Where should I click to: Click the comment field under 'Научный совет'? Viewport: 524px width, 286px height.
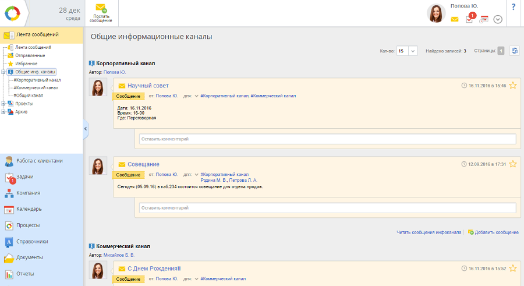327,139
